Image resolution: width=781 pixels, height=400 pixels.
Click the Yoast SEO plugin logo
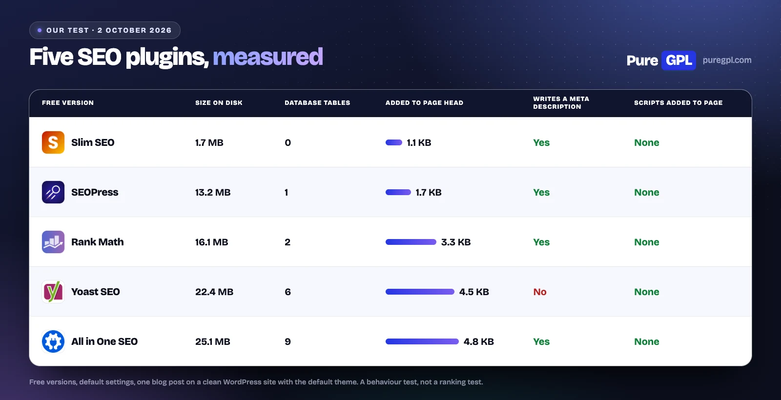(53, 292)
